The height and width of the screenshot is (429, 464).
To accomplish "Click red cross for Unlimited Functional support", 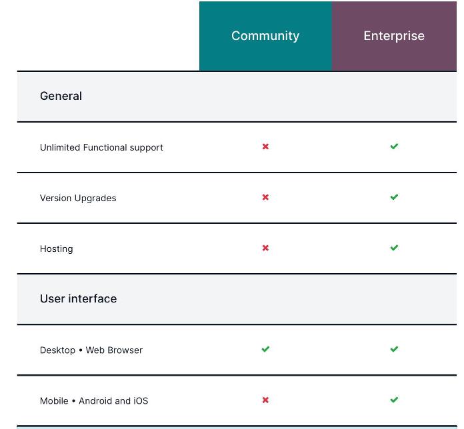I will (265, 147).
